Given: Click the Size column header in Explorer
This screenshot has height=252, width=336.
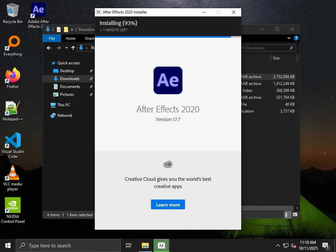Looking at the screenshot, I should (x=284, y=58).
